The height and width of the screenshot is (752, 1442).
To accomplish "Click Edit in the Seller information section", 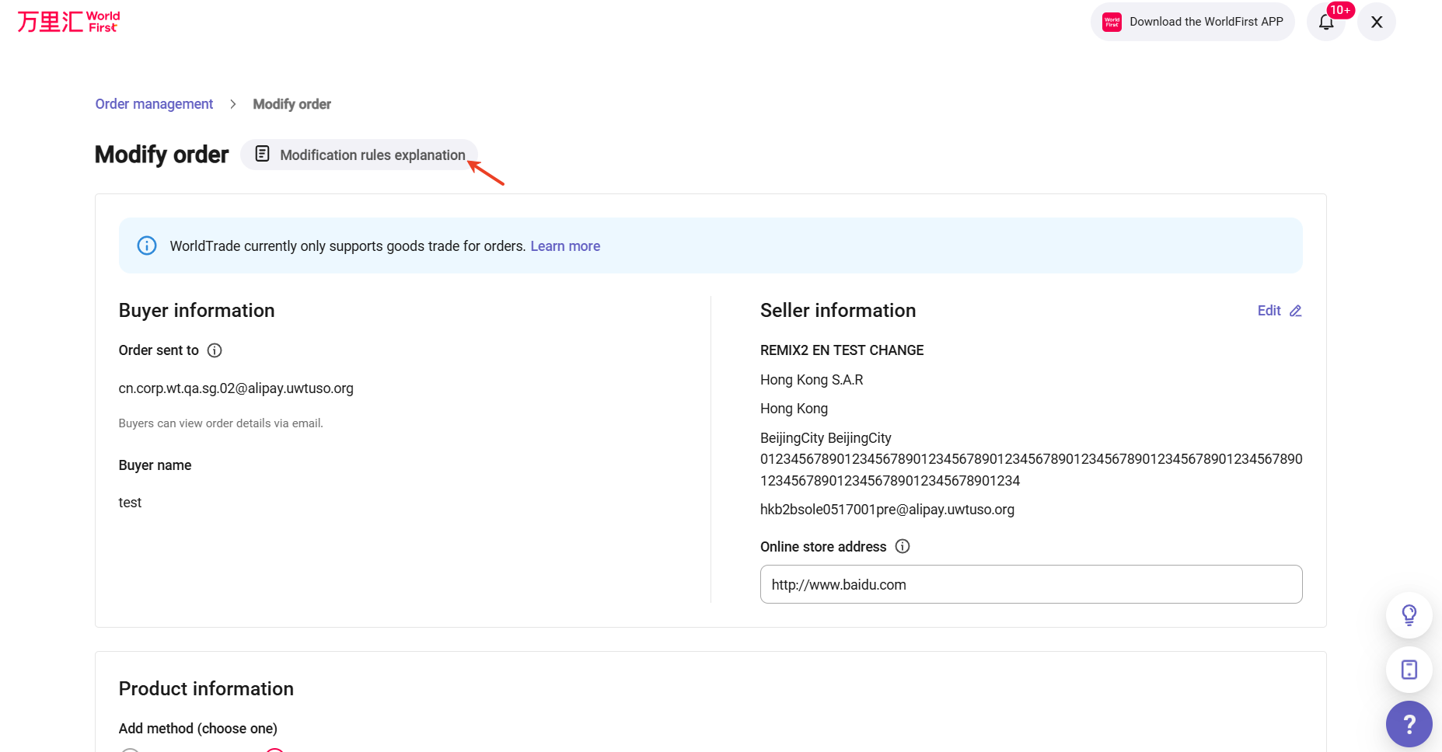I will coord(1268,310).
